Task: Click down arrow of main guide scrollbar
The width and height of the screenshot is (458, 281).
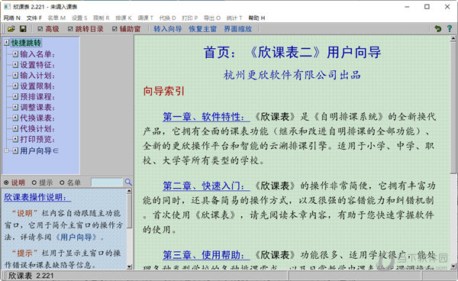Action: point(453,266)
